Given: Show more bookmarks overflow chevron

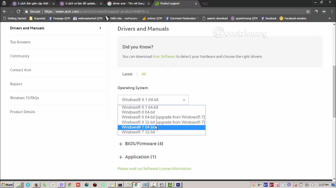Looking at the screenshot, I should 329,18.
